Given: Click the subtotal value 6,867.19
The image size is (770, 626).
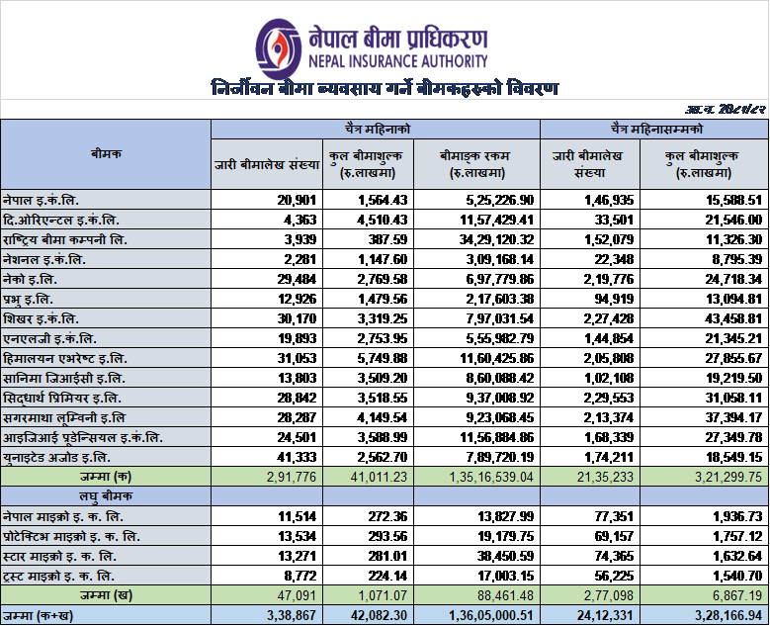Looking at the screenshot, I should click(737, 595).
